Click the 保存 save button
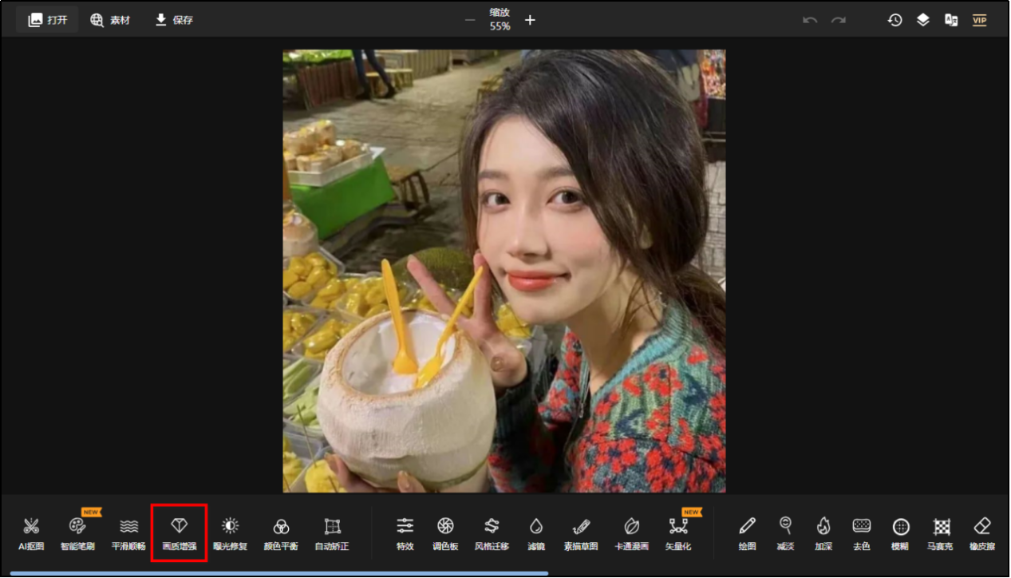 [174, 20]
